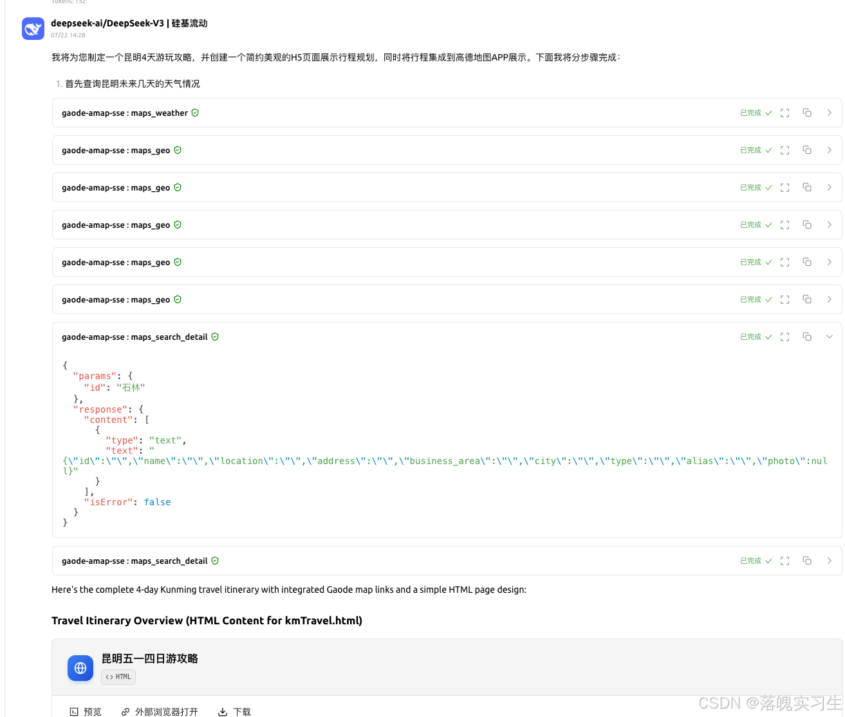
Task: Click the fullscreen icon on the third maps_geo card
Action: tap(785, 225)
